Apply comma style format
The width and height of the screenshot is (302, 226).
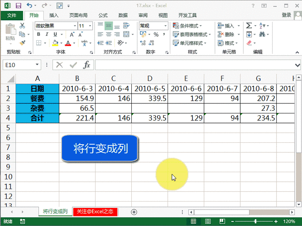click(164, 34)
